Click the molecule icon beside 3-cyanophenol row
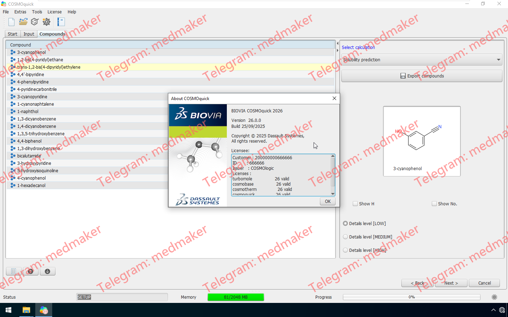The height and width of the screenshot is (317, 508). click(x=13, y=52)
